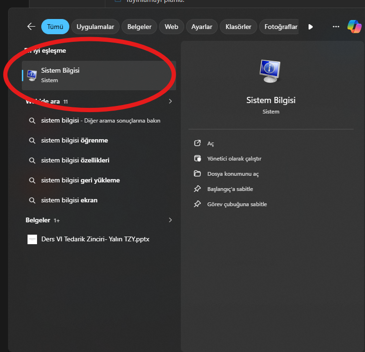Click the folder icon for Dosya konumunu aç
Screen dimensions: 365x352
pyautogui.click(x=197, y=173)
